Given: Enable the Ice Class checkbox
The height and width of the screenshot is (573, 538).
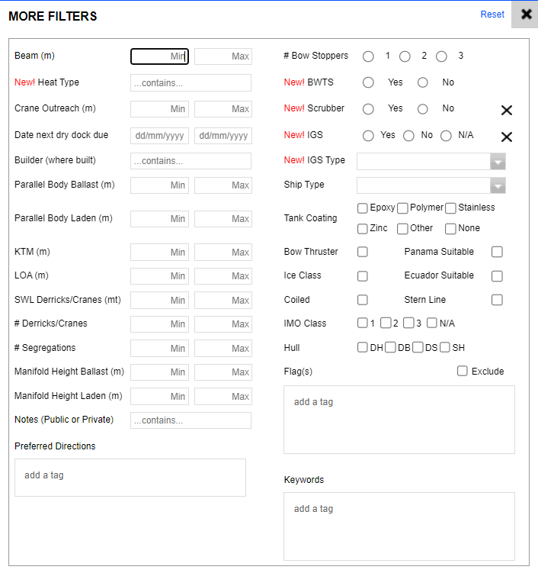Looking at the screenshot, I should coord(363,276).
